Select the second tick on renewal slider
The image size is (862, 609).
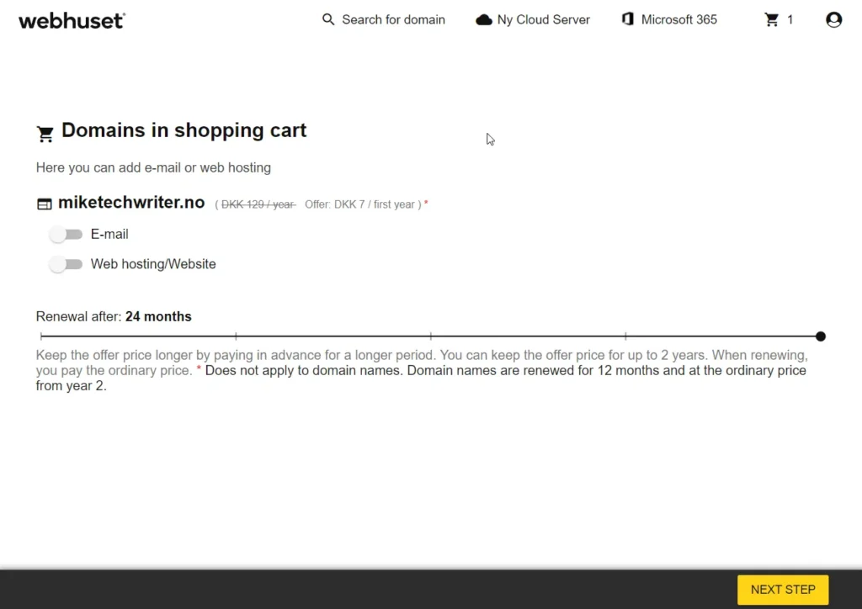click(x=236, y=336)
